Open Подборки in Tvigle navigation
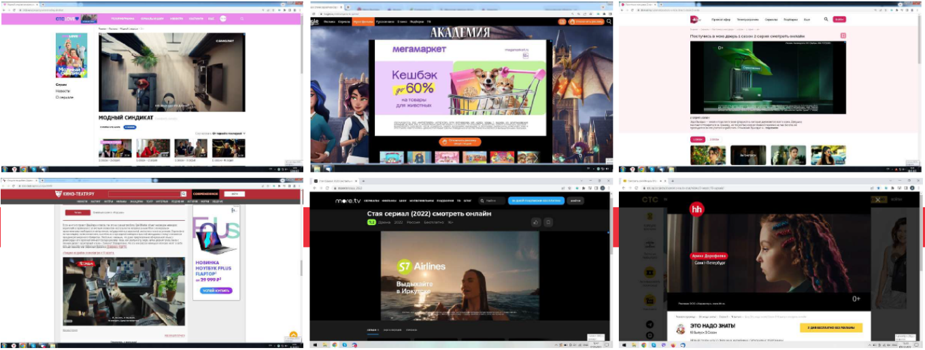The width and height of the screenshot is (925, 350). tap(416, 22)
